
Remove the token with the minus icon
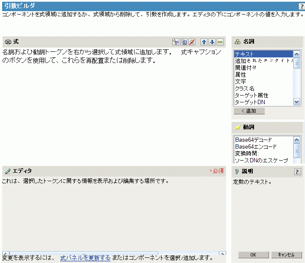pyautogui.click(x=220, y=42)
